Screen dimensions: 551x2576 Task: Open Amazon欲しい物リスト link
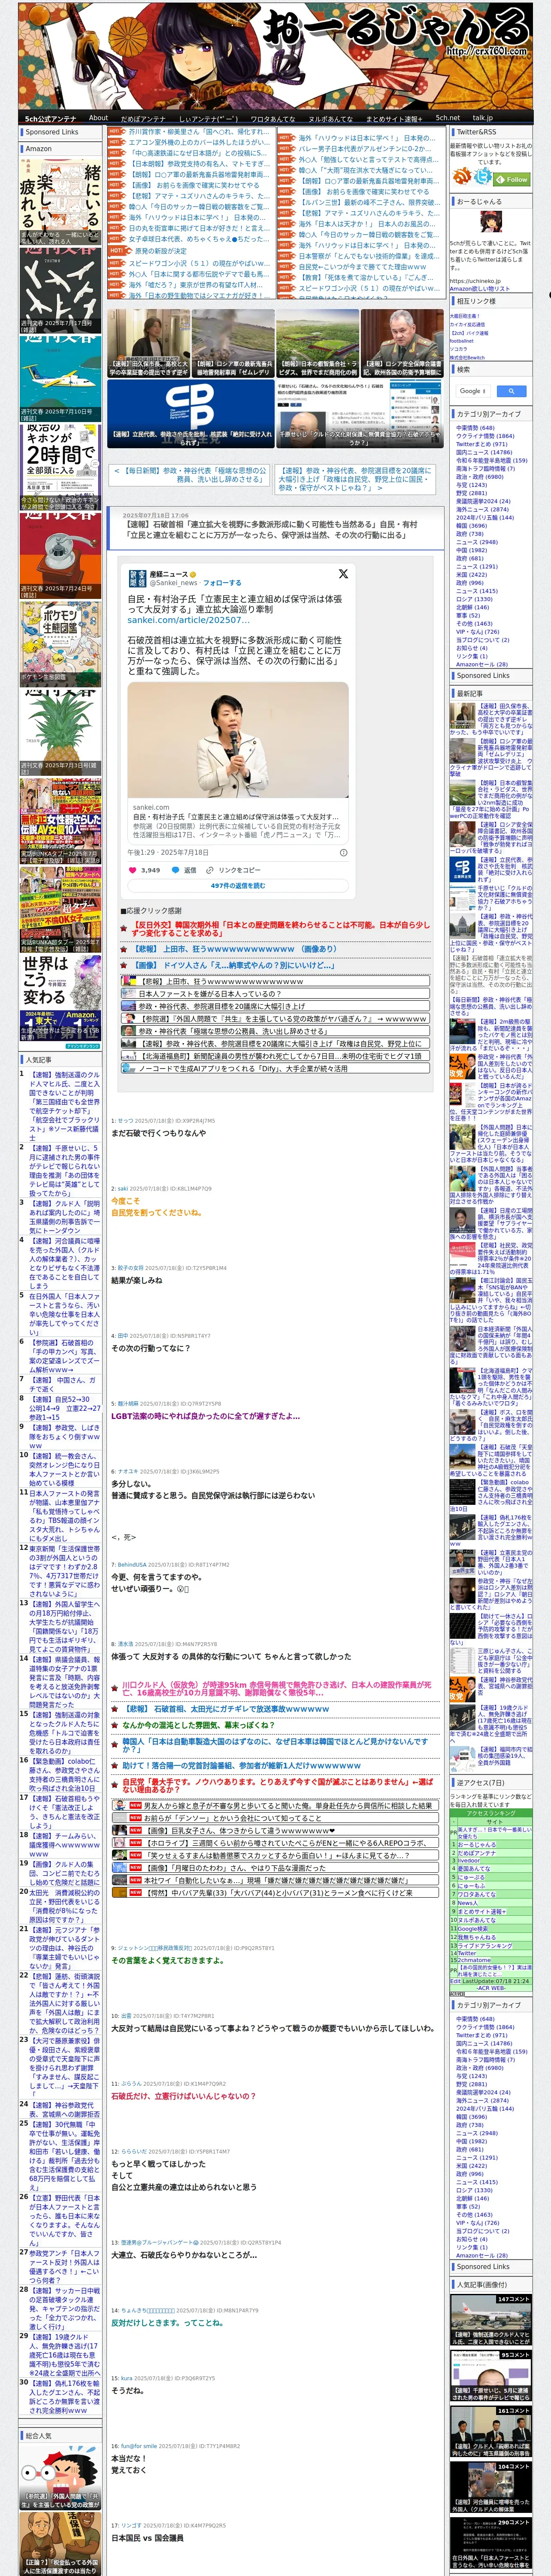pyautogui.click(x=480, y=289)
